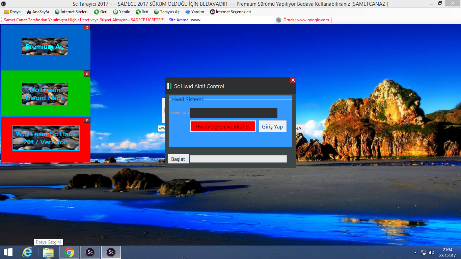Switch to second highlighted Sc taskbar window
Image resolution: width=461 pixels, height=259 pixels.
tap(111, 252)
